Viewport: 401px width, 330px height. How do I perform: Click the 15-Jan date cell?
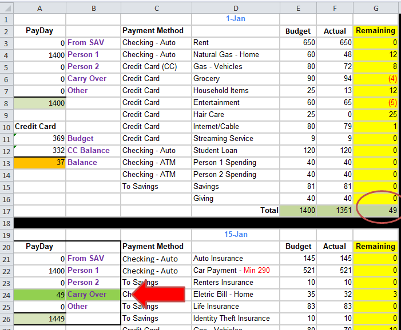(236, 234)
